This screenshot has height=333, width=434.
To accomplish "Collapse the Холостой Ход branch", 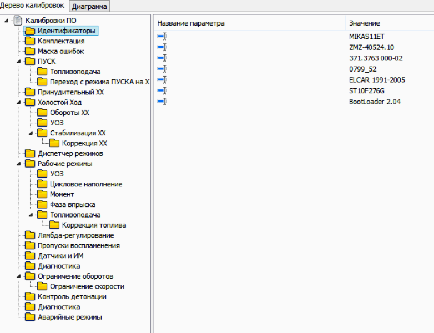I will pyautogui.click(x=18, y=103).
